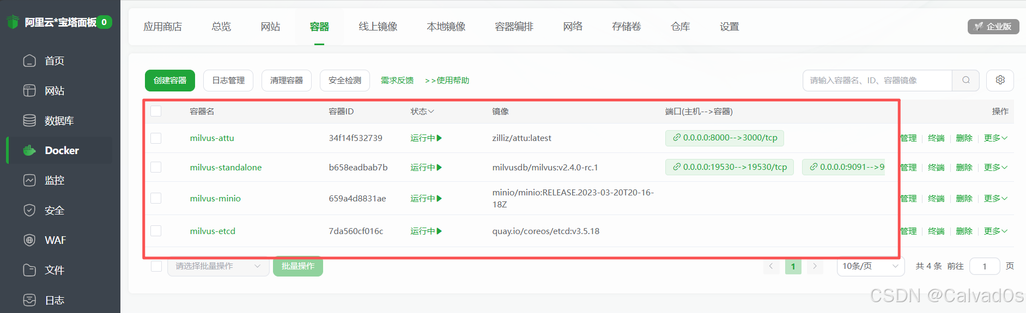Viewport: 1026px width, 313px height.
Task: Expand 更多 menu for milvus-attu
Action: [x=995, y=138]
